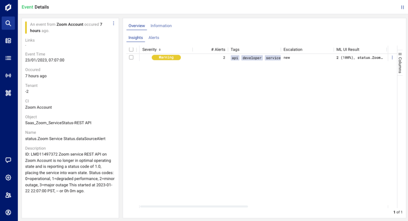Viewport: 408px width, 221px height.
Task: Open the broadcast signal sidebar icon
Action: pyautogui.click(x=8, y=75)
